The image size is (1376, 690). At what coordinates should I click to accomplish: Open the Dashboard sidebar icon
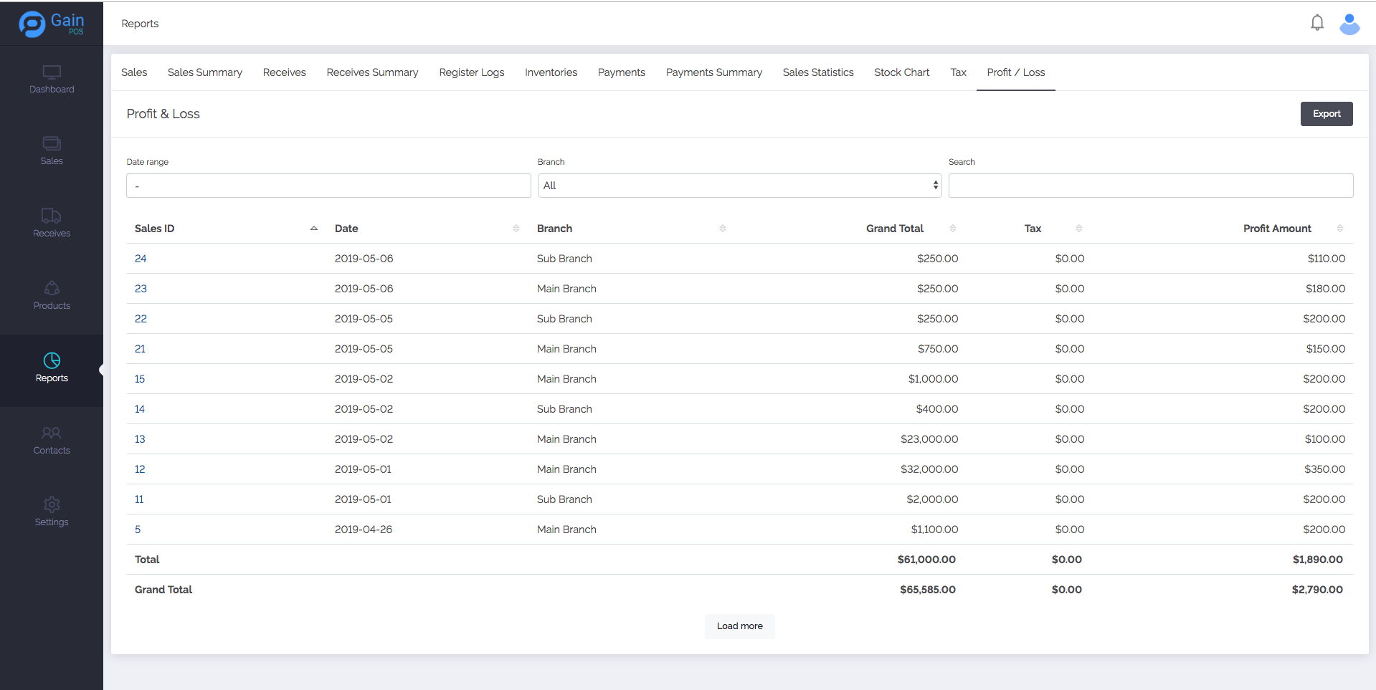pyautogui.click(x=52, y=73)
